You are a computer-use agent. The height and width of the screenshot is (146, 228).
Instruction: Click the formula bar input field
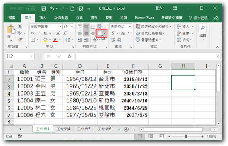click(x=146, y=56)
